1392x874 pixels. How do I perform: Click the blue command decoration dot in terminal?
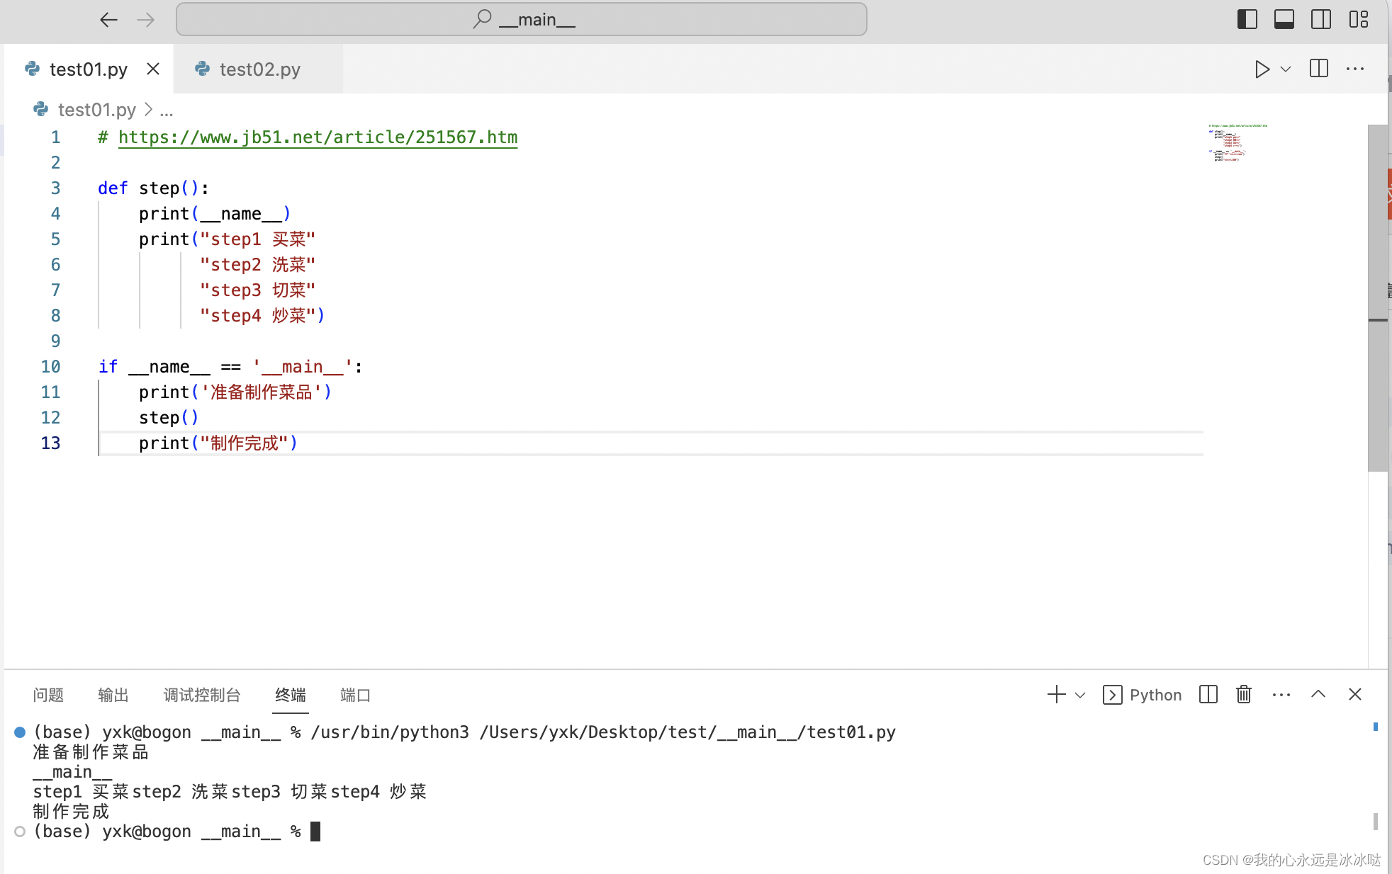[x=20, y=732]
